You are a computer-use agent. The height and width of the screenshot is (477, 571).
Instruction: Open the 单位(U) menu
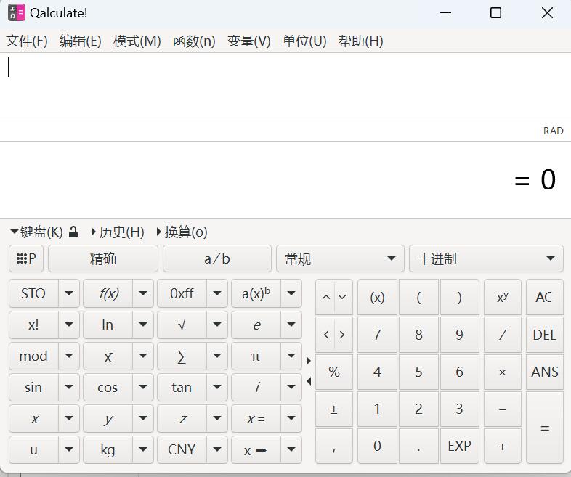tap(304, 41)
